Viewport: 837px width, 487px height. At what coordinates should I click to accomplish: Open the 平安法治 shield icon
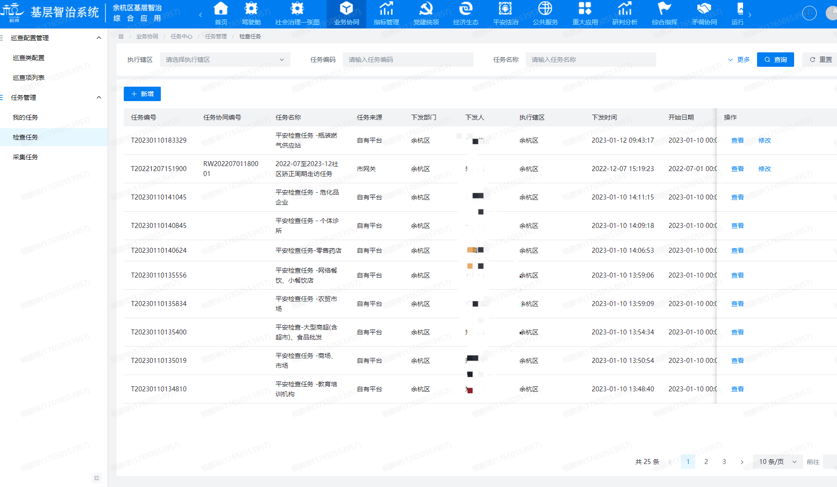[x=505, y=9]
